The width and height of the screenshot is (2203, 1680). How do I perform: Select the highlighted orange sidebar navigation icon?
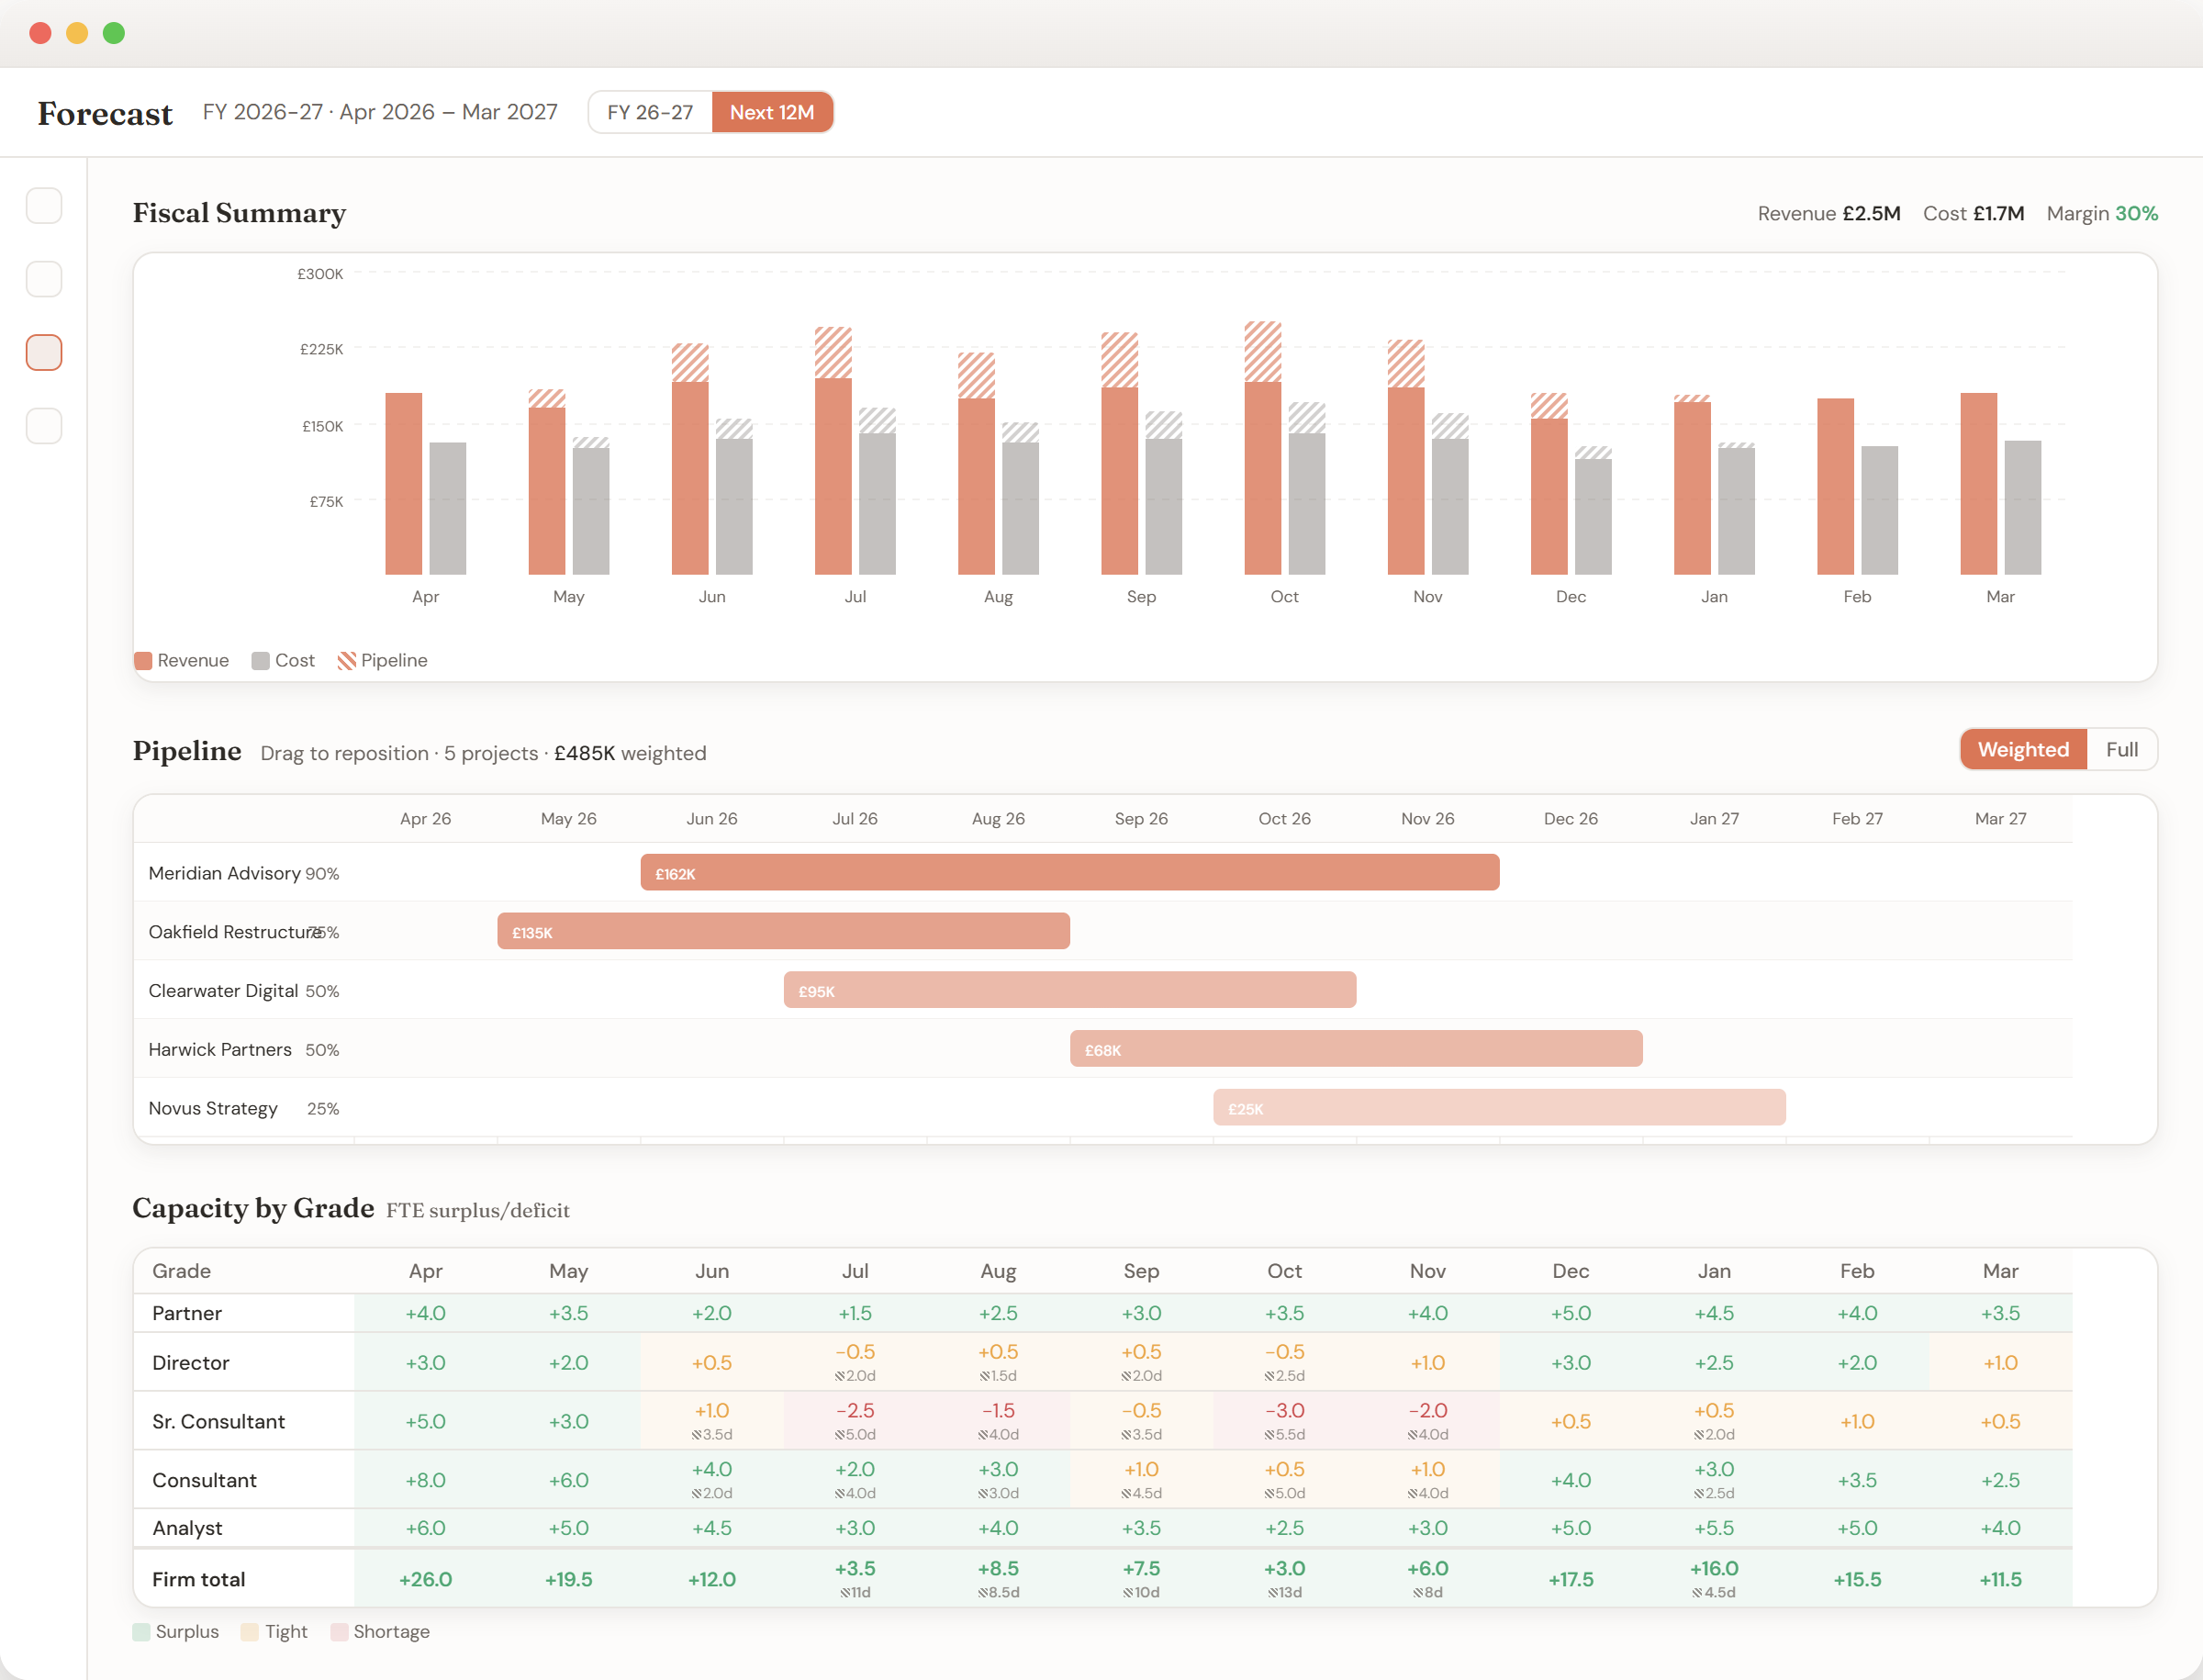click(x=43, y=352)
